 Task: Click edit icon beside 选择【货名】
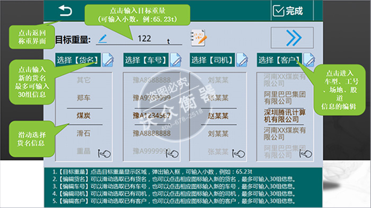pyautogui.click(x=108, y=60)
